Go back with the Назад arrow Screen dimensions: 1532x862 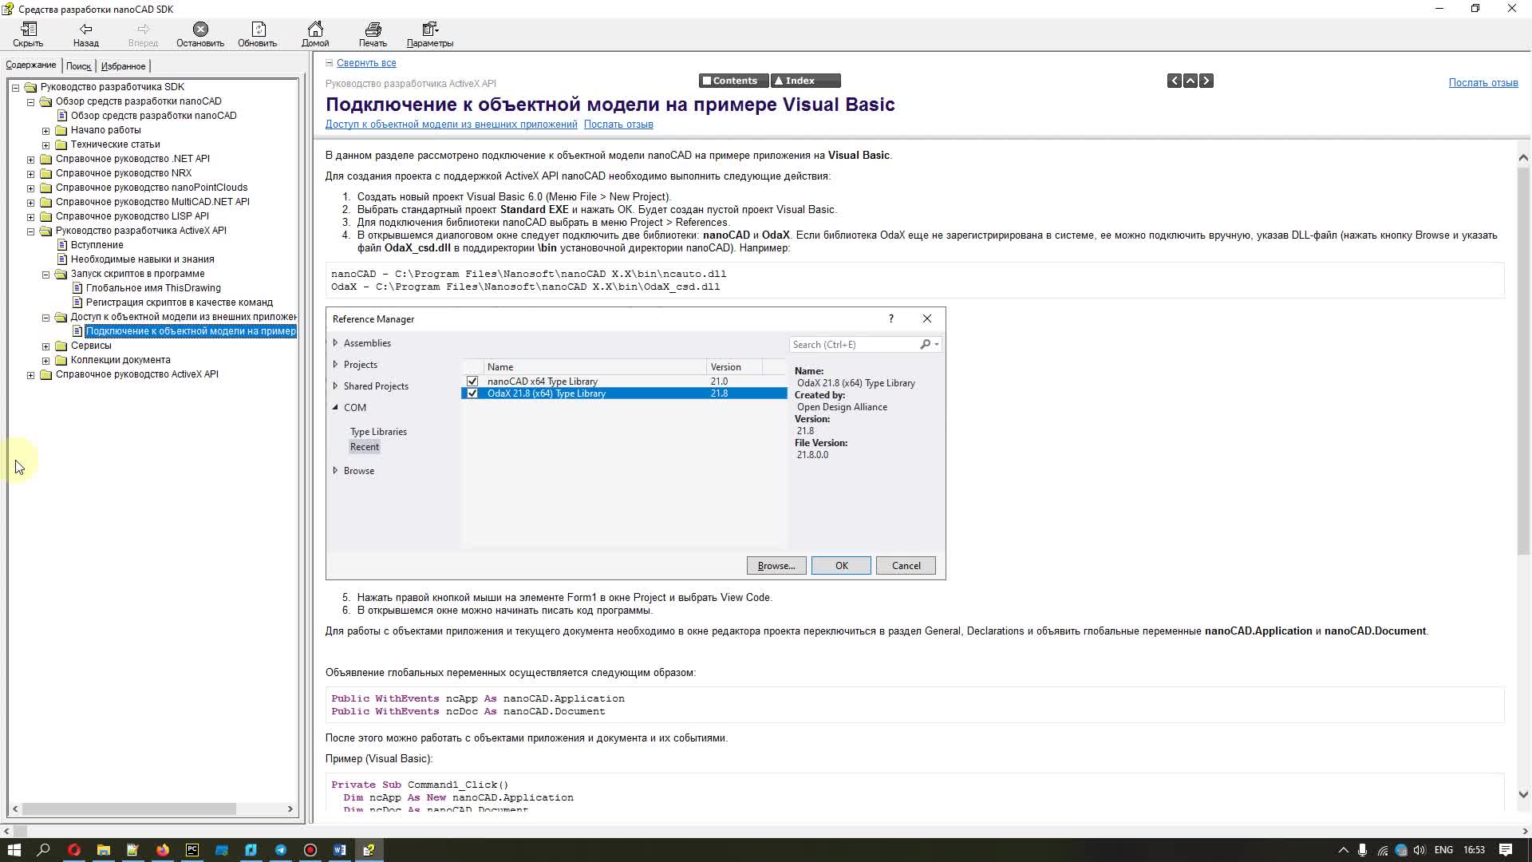click(x=86, y=34)
